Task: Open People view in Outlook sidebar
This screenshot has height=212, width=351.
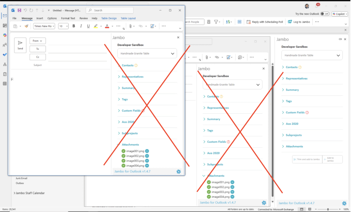Action: coord(5,45)
